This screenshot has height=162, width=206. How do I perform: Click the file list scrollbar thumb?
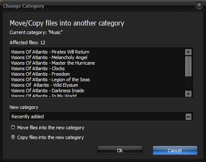[188, 66]
